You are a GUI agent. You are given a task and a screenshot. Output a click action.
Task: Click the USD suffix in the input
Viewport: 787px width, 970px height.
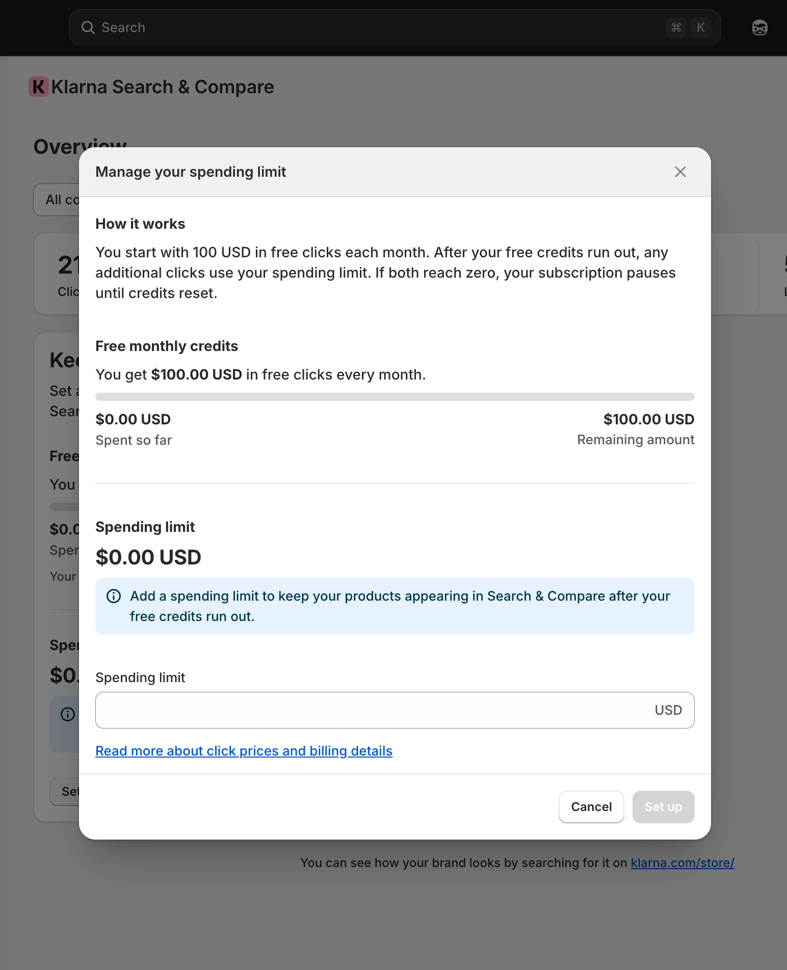pyautogui.click(x=668, y=710)
